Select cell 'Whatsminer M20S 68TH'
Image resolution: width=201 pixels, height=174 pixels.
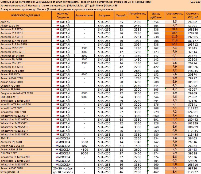coord(26,119)
